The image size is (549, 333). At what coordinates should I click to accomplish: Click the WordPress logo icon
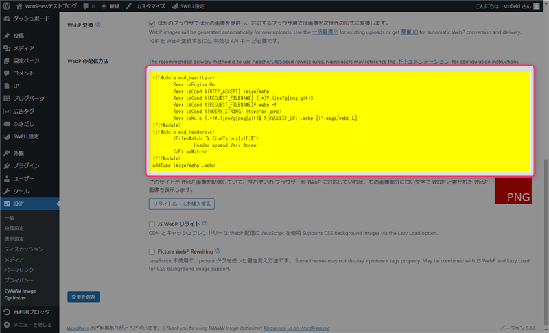6,6
